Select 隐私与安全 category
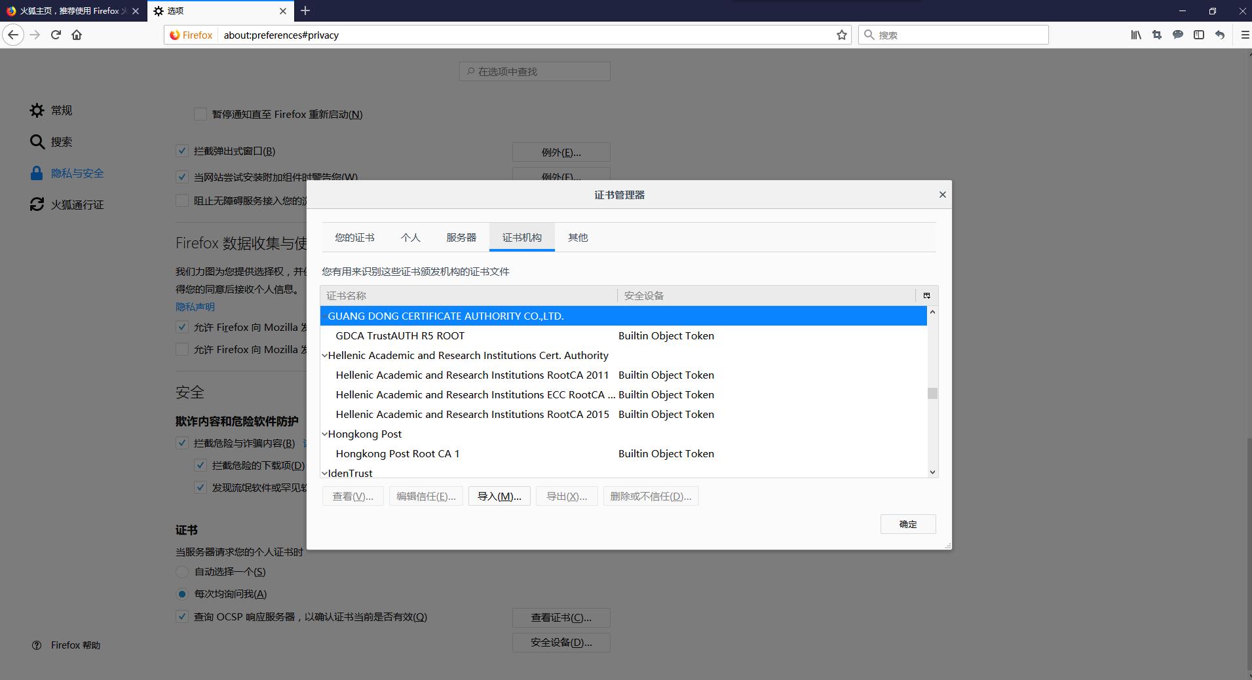The width and height of the screenshot is (1252, 680). (67, 173)
